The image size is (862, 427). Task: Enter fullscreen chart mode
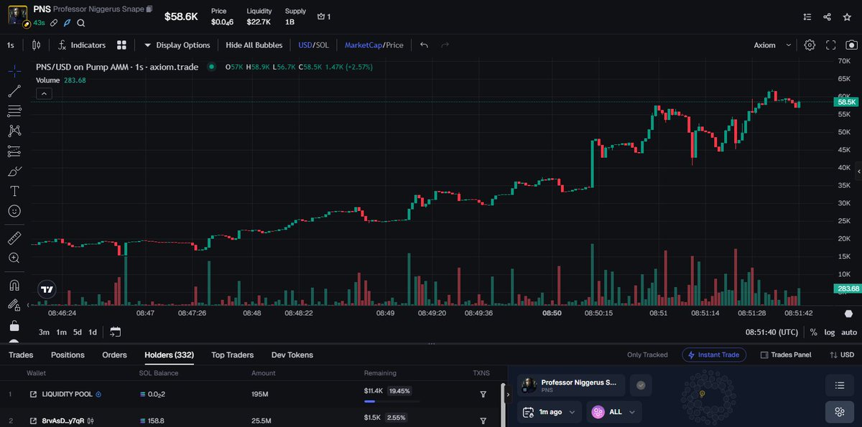(x=831, y=44)
